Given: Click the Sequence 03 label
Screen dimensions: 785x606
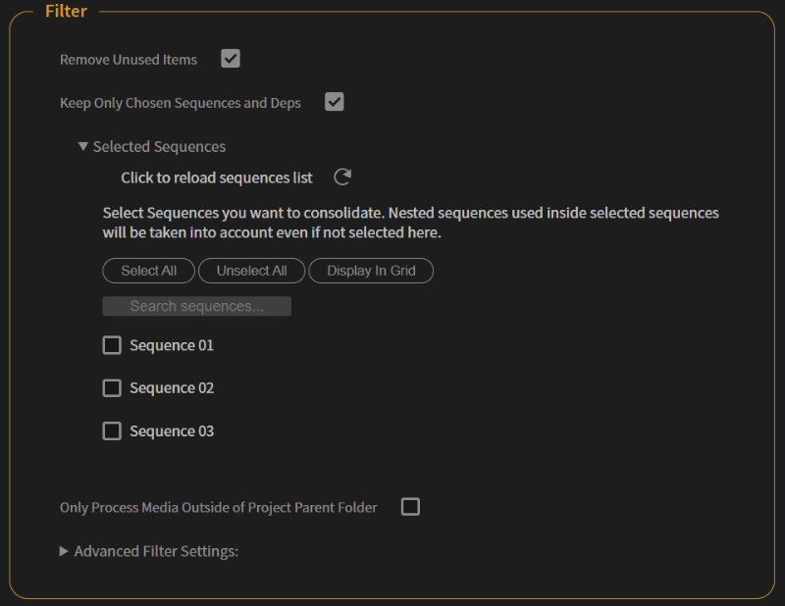Looking at the screenshot, I should pyautogui.click(x=172, y=430).
